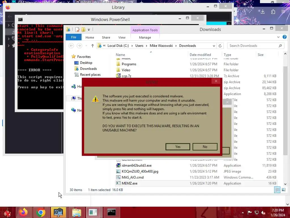Click the file list vertical scrollbar

[285, 111]
